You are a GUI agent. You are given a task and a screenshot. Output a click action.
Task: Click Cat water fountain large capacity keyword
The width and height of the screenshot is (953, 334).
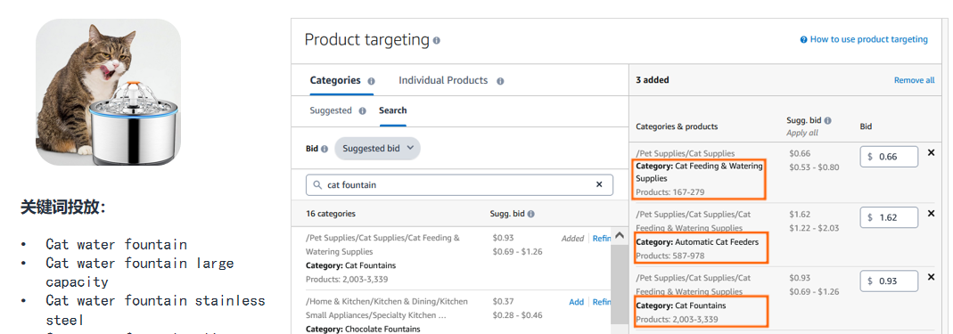[140, 272]
